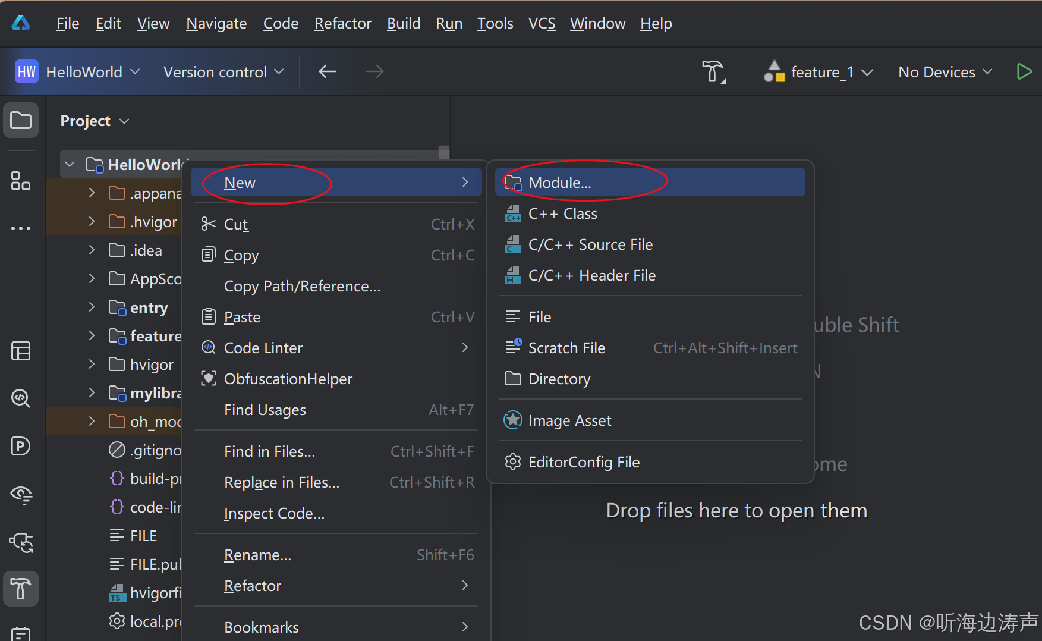Viewport: 1042px width, 641px height.
Task: Open the feature_1 run configuration dropdown
Action: click(x=819, y=72)
